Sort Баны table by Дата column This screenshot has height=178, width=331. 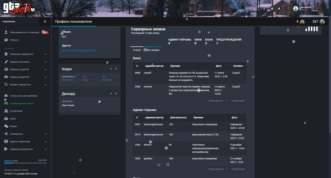[x=222, y=66]
